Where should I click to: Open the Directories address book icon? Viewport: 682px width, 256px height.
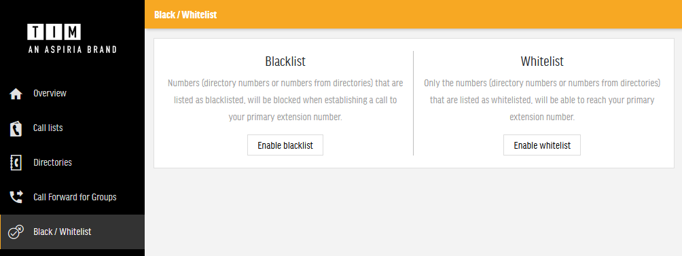pyautogui.click(x=16, y=162)
